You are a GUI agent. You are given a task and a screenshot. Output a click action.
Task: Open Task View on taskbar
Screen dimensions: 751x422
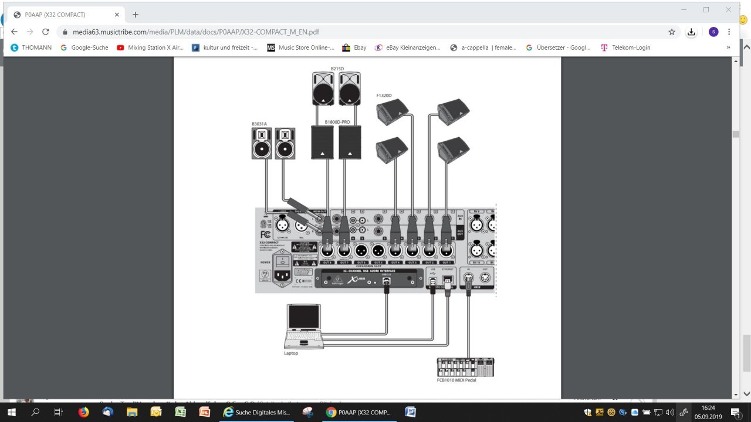(58, 412)
